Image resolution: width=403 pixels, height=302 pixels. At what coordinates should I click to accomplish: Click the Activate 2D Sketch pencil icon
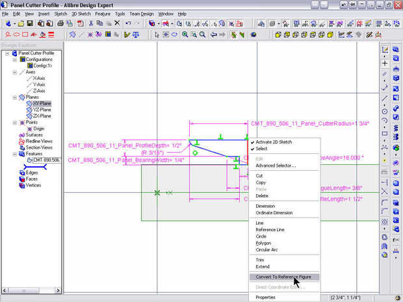[385, 51]
